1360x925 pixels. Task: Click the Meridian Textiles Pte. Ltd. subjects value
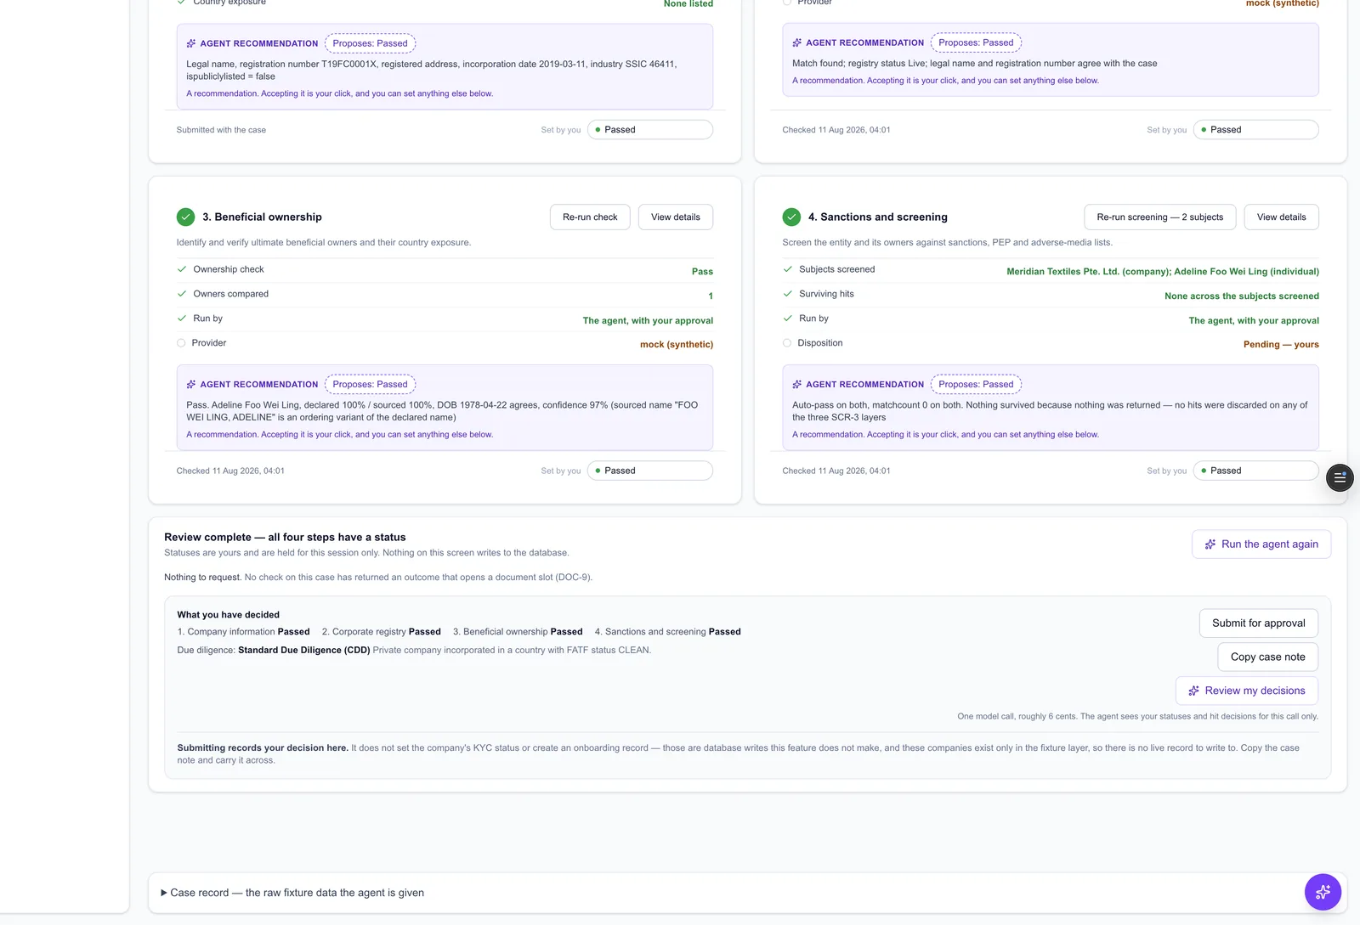tap(1163, 272)
